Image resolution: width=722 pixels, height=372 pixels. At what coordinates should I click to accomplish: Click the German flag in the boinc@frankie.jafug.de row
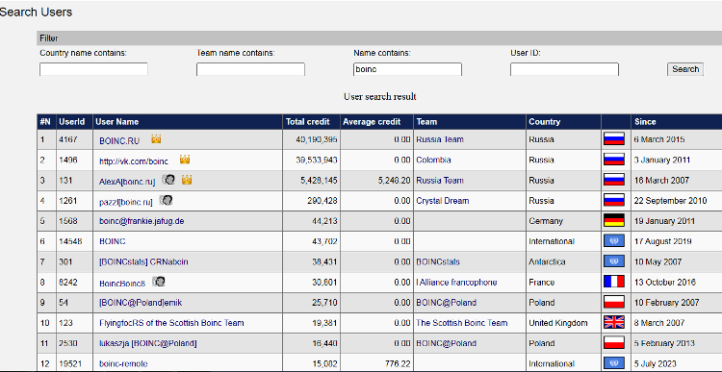tap(614, 220)
